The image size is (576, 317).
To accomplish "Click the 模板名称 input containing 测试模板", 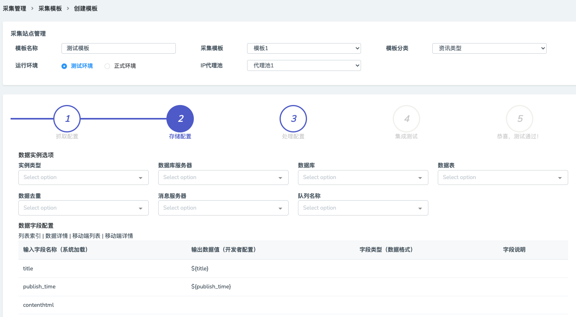I will pos(118,48).
